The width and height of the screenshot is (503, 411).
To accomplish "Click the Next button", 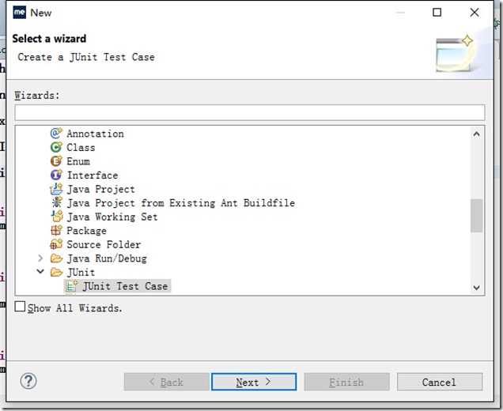I will 254,382.
